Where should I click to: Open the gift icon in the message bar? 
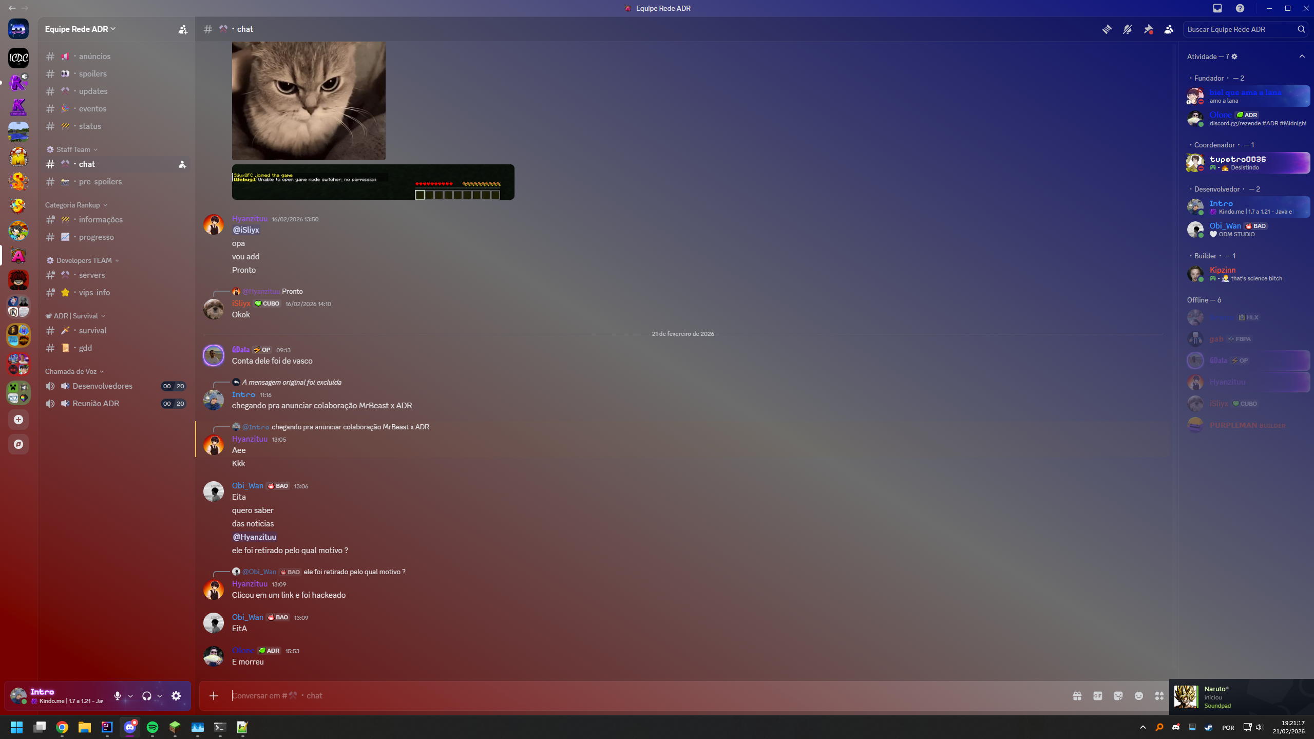tap(1077, 695)
